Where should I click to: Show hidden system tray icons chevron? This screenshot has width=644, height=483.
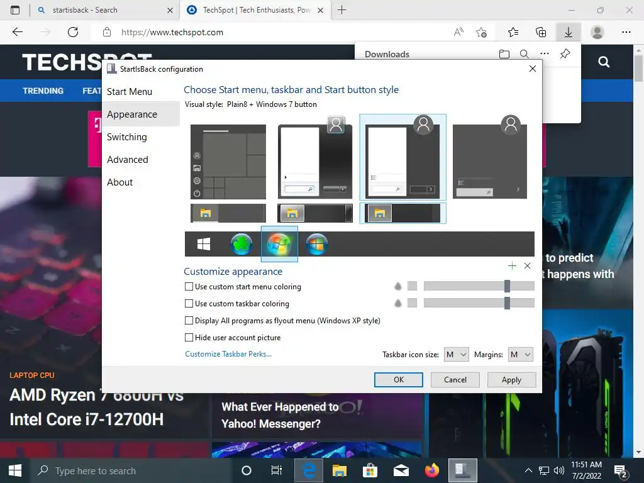(x=528, y=470)
